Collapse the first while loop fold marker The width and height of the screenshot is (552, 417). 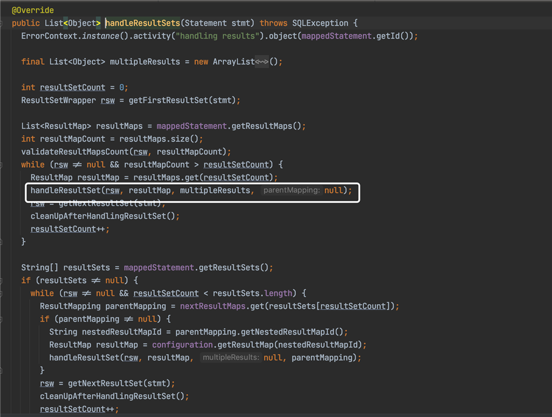point(1,165)
